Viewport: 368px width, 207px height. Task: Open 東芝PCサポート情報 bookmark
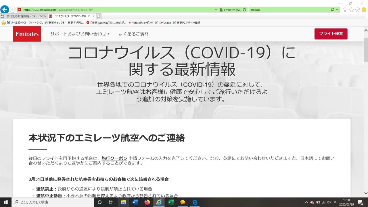tap(186, 22)
